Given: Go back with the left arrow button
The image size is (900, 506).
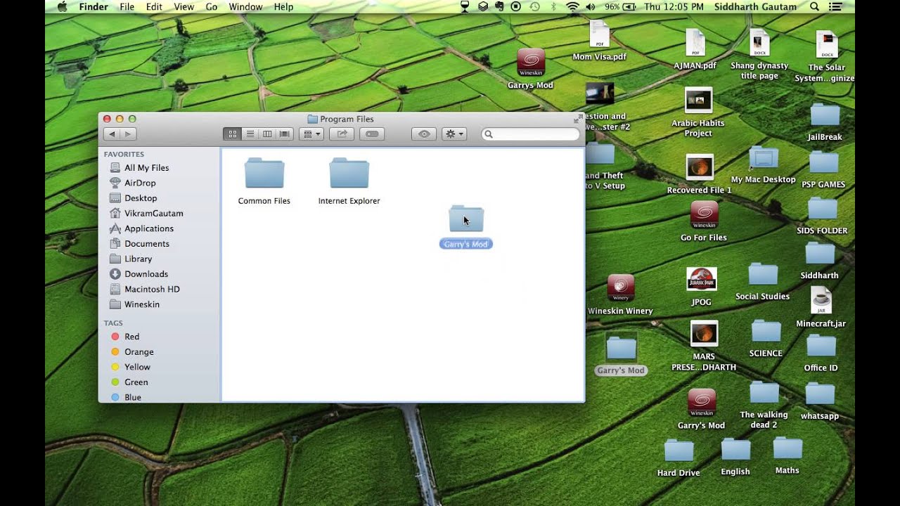Looking at the screenshot, I should pyautogui.click(x=112, y=134).
